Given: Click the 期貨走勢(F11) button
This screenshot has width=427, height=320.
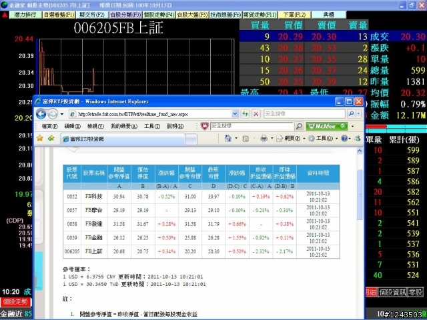Looking at the screenshot, I should click(260, 15).
